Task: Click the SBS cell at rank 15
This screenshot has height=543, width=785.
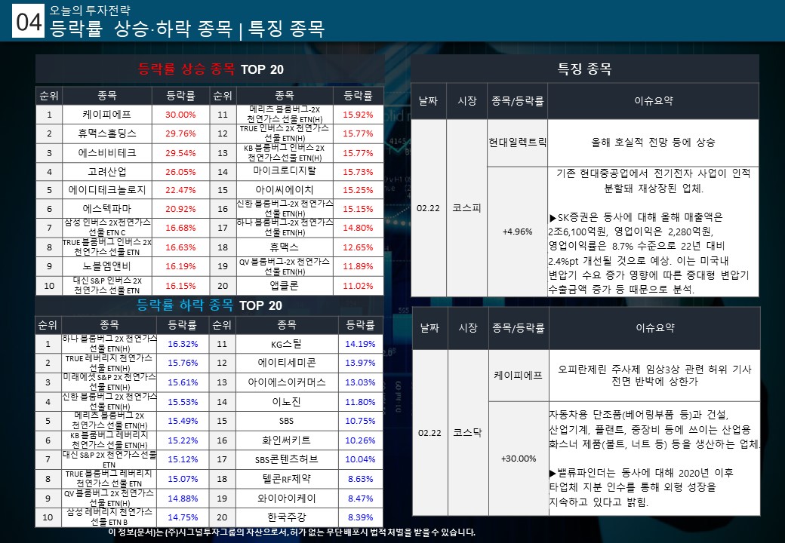Action: point(286,421)
